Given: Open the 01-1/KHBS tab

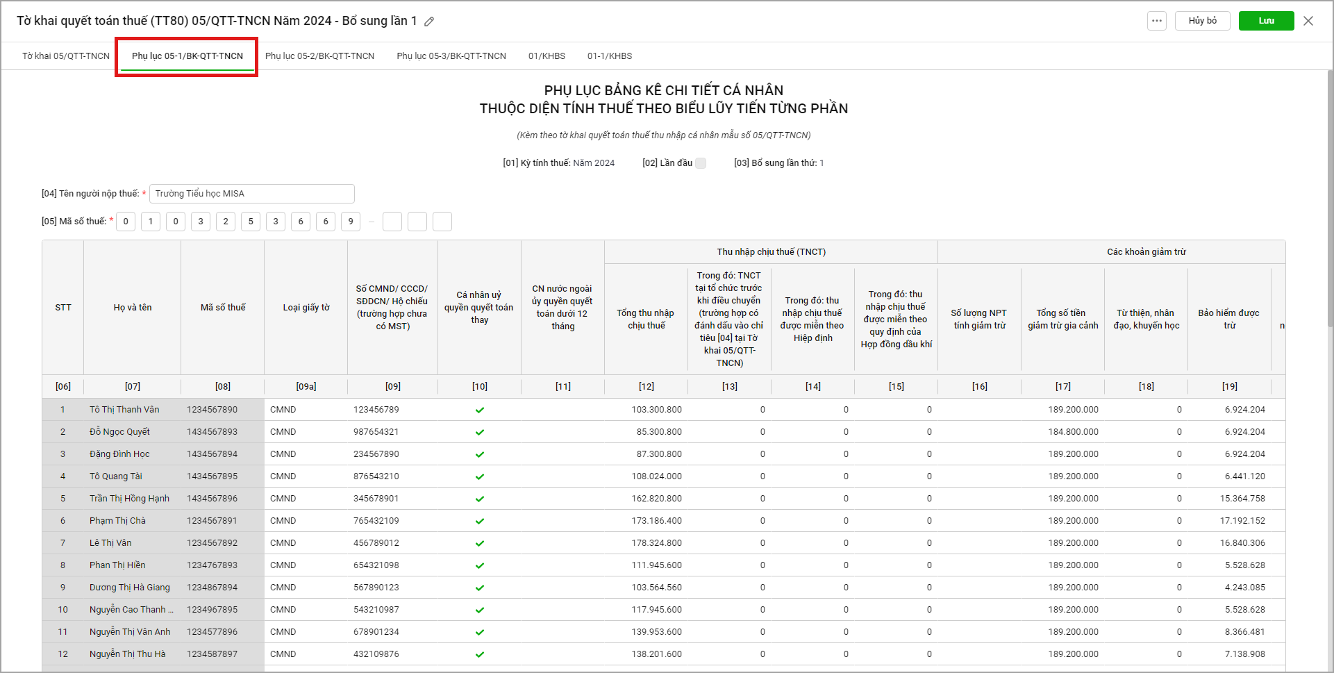Looking at the screenshot, I should click(609, 56).
